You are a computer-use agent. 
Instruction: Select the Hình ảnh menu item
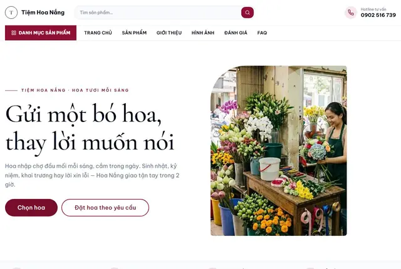click(203, 33)
